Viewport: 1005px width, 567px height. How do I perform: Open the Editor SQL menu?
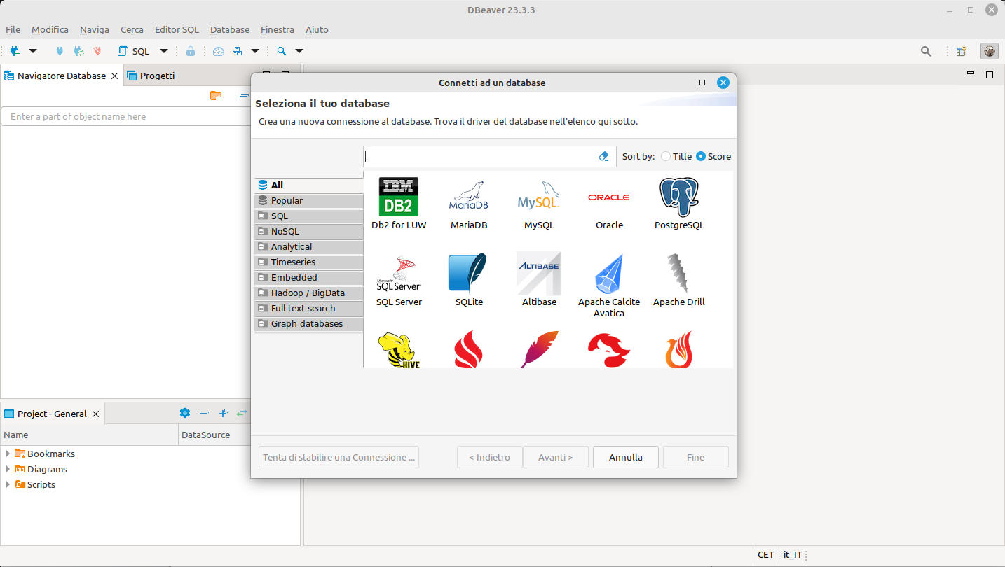point(177,29)
